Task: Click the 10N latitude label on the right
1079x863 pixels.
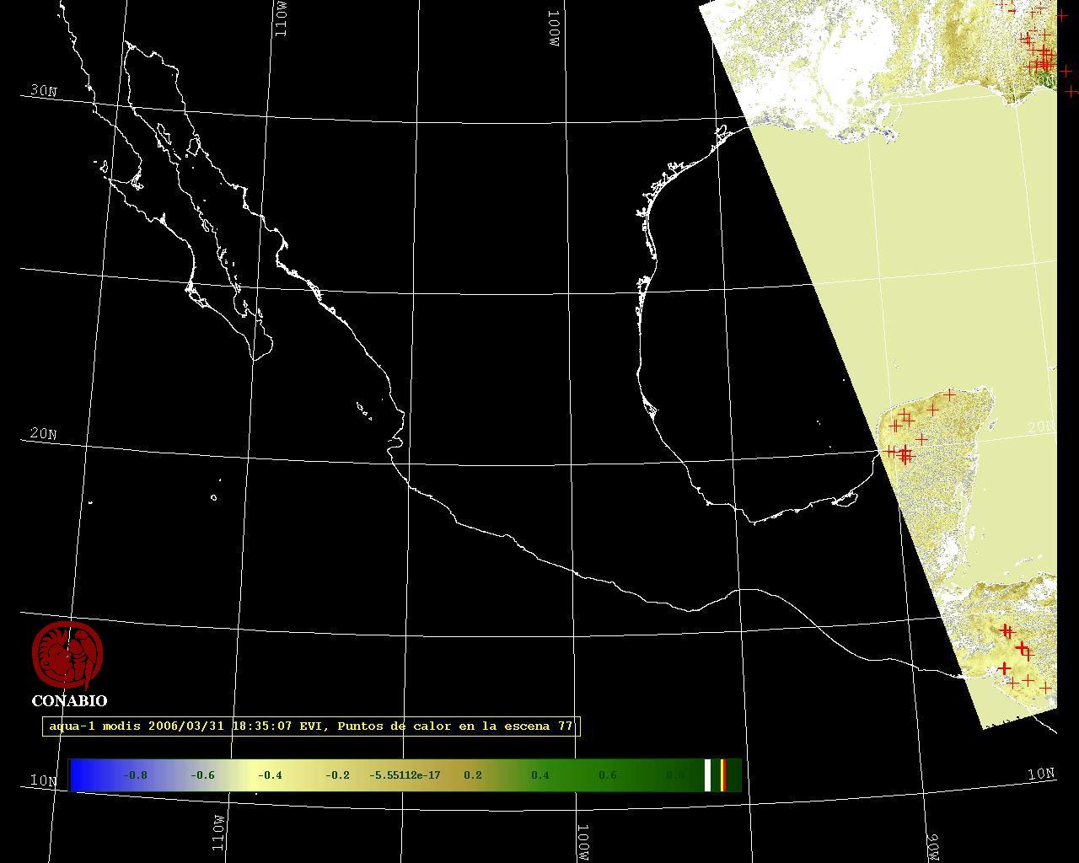Action: [1040, 774]
